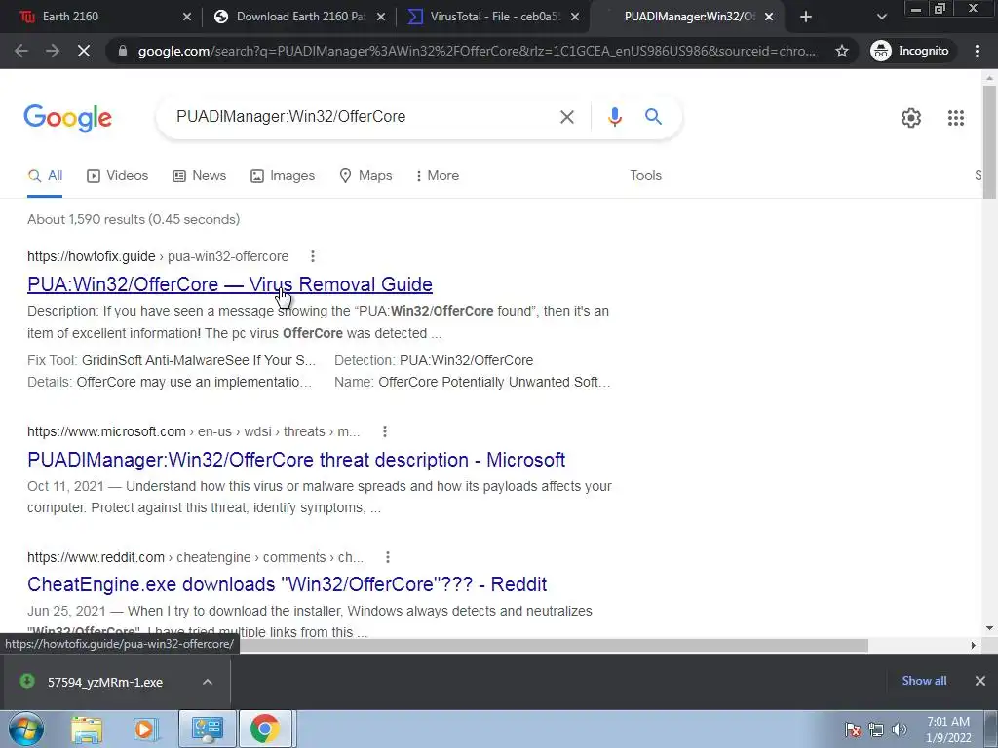Click the microsoft.com URL breadcrumb

[x=194, y=431]
